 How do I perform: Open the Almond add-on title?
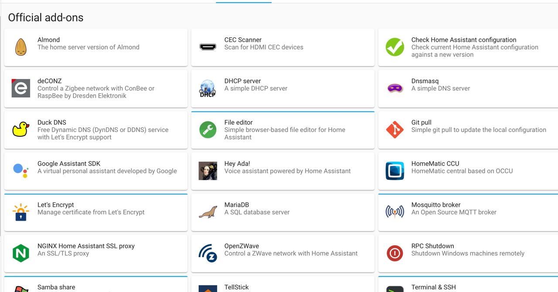pyautogui.click(x=48, y=40)
